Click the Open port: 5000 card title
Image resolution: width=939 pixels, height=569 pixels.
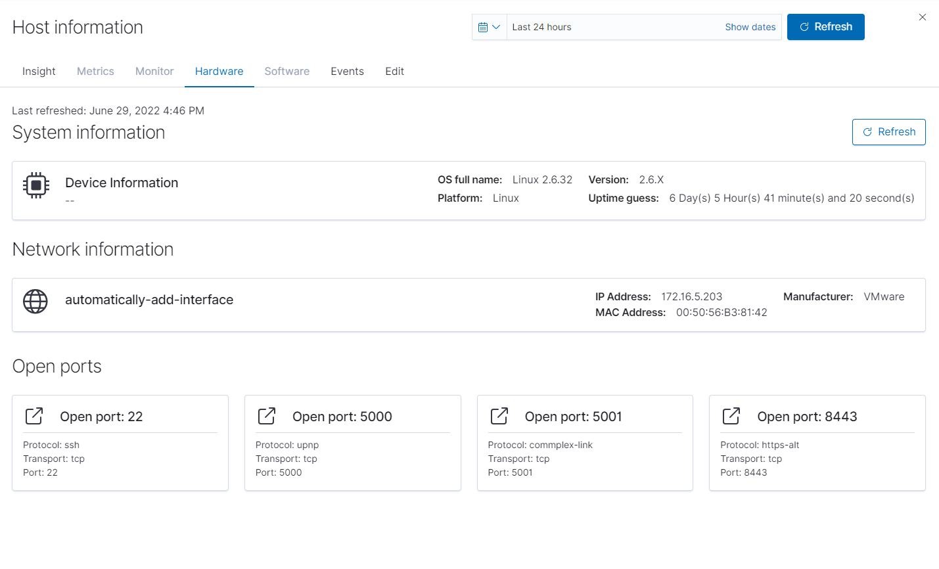(342, 417)
